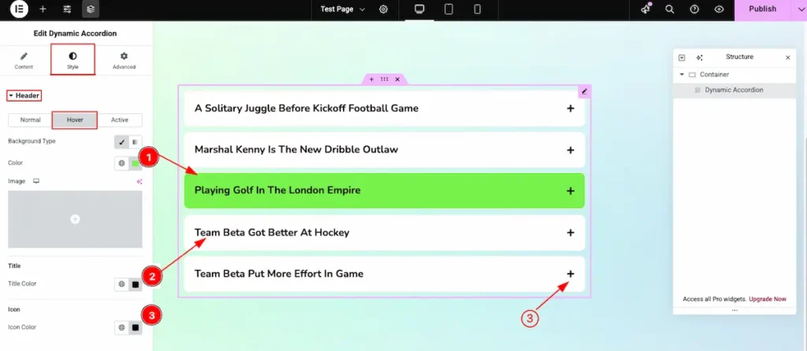Open the Content tab
This screenshot has width=807, height=351.
(x=24, y=61)
